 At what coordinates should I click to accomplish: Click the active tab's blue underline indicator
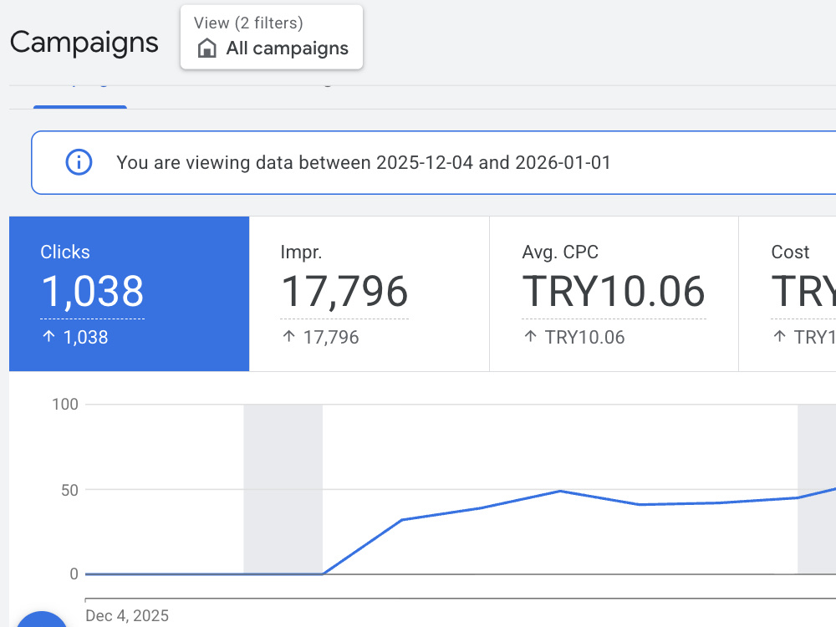coord(80,107)
